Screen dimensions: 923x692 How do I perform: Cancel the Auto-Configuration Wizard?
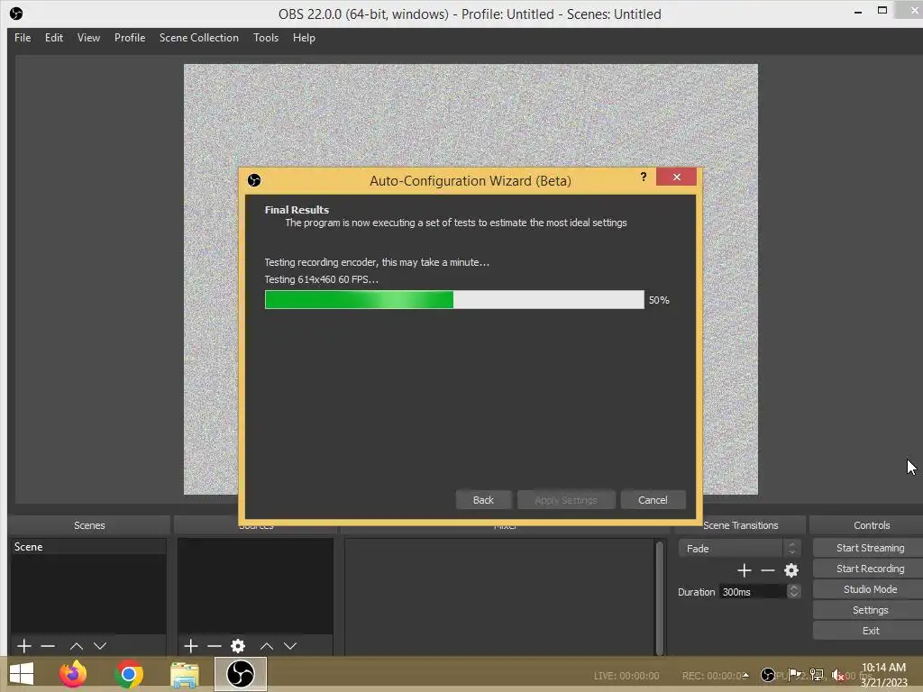click(653, 500)
